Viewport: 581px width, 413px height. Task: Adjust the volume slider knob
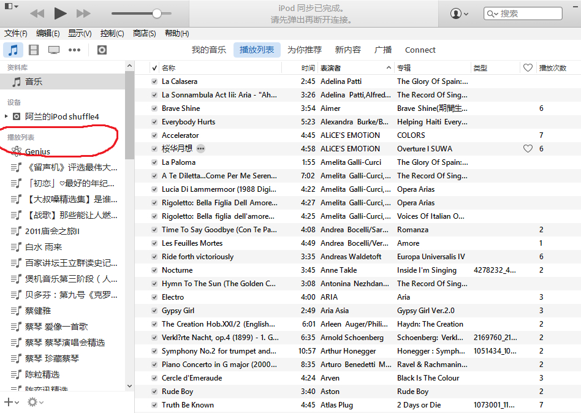(157, 13)
